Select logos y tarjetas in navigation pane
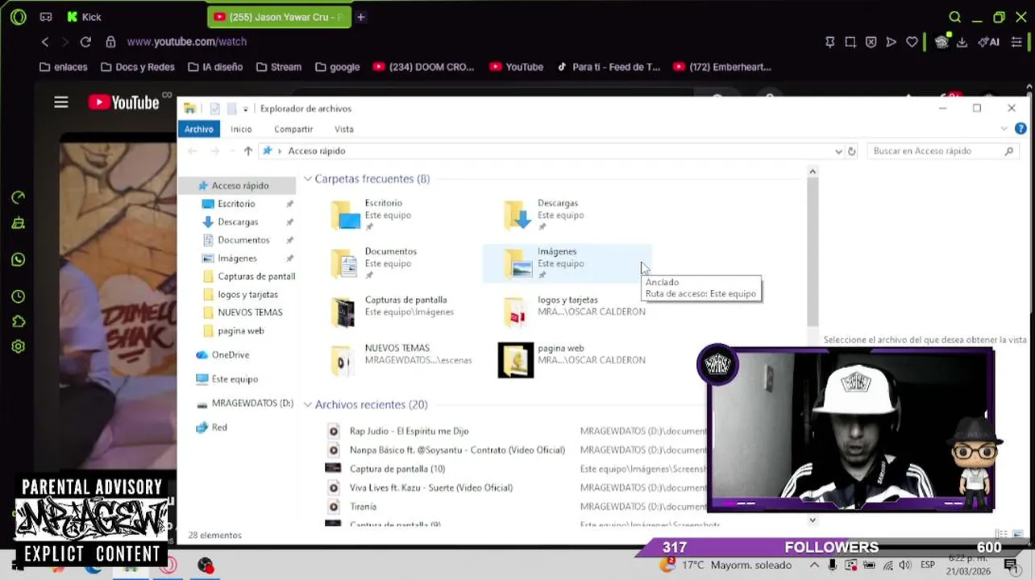 [247, 295]
